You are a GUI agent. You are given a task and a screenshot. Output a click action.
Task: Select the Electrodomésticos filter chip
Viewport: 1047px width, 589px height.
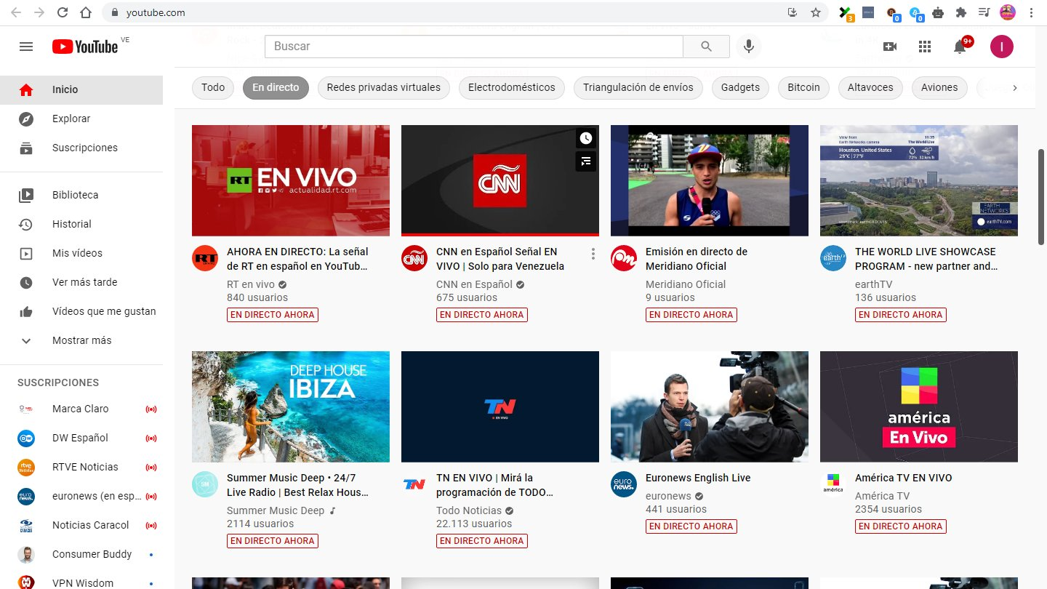[512, 88]
